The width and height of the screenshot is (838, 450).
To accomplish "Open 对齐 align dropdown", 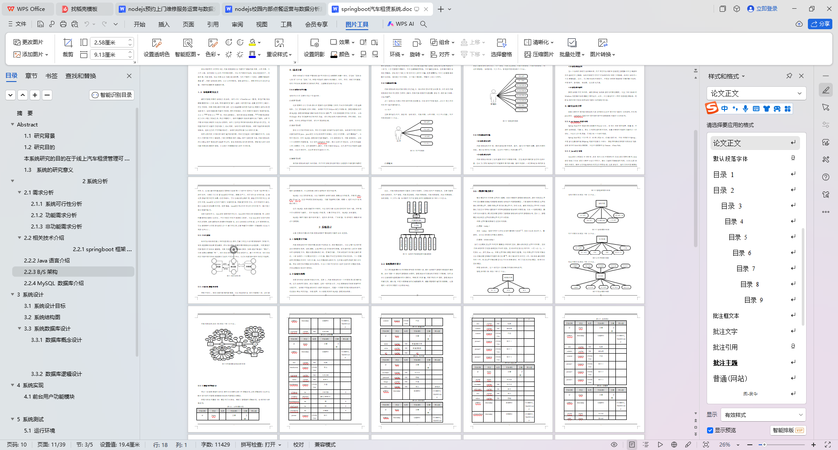I will (443, 55).
